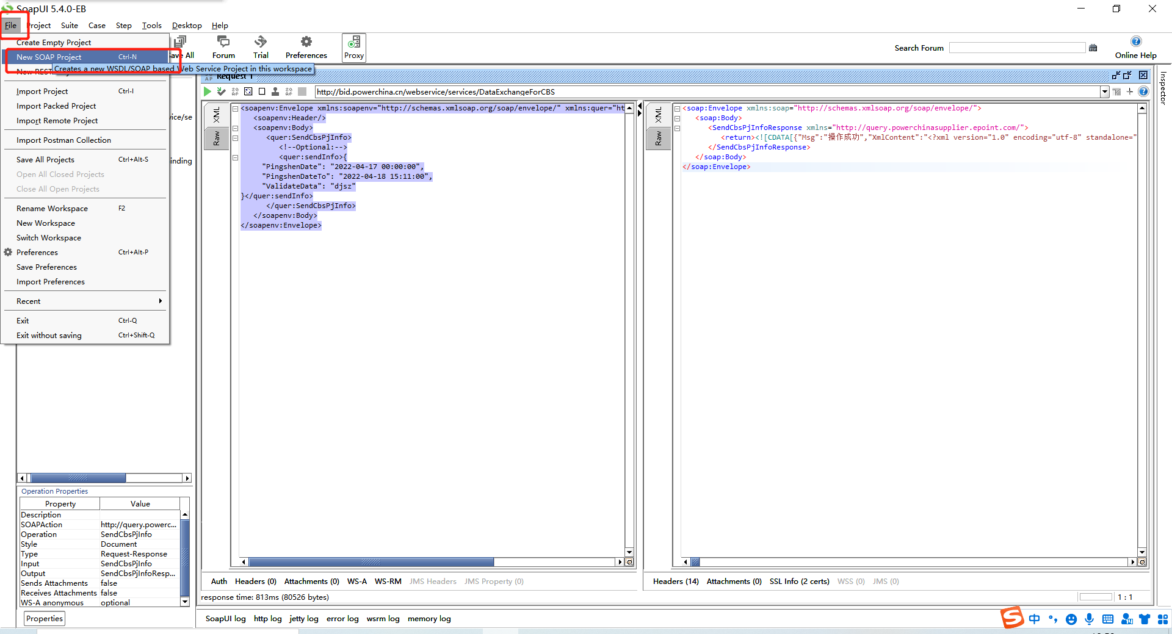Stop the request using the square stop icon

(262, 92)
